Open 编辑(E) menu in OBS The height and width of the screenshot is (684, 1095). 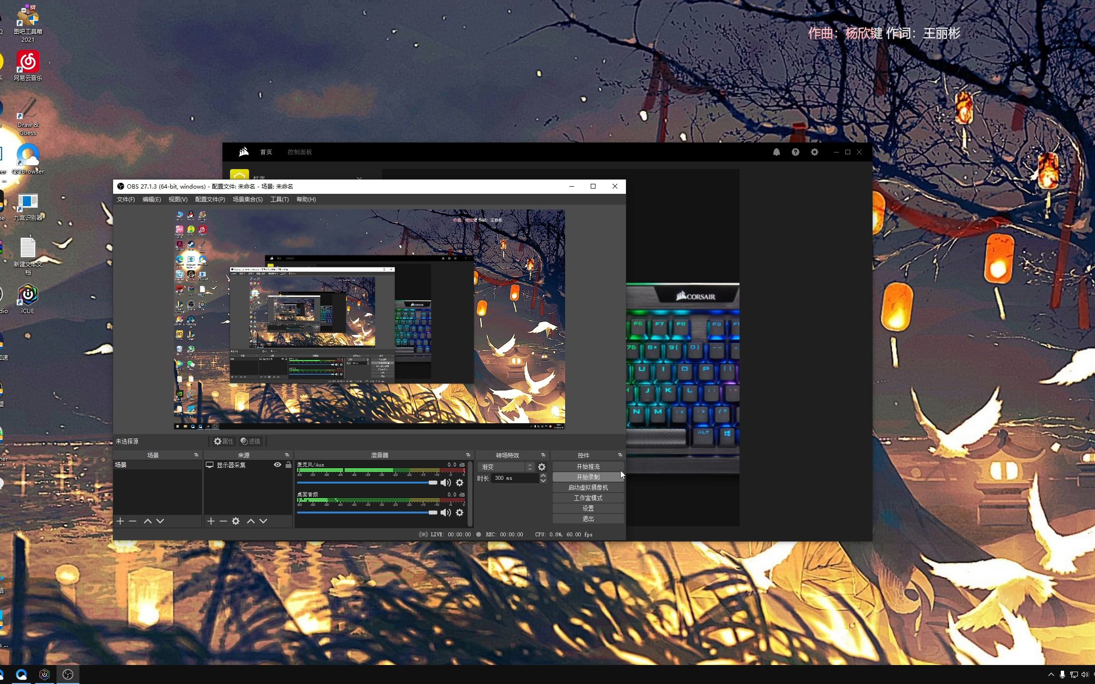click(152, 199)
